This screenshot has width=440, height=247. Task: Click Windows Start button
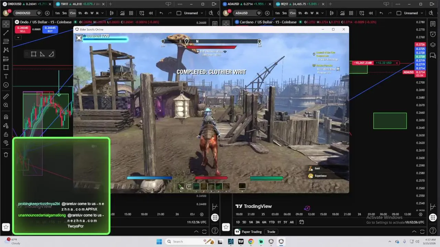coord(159,242)
